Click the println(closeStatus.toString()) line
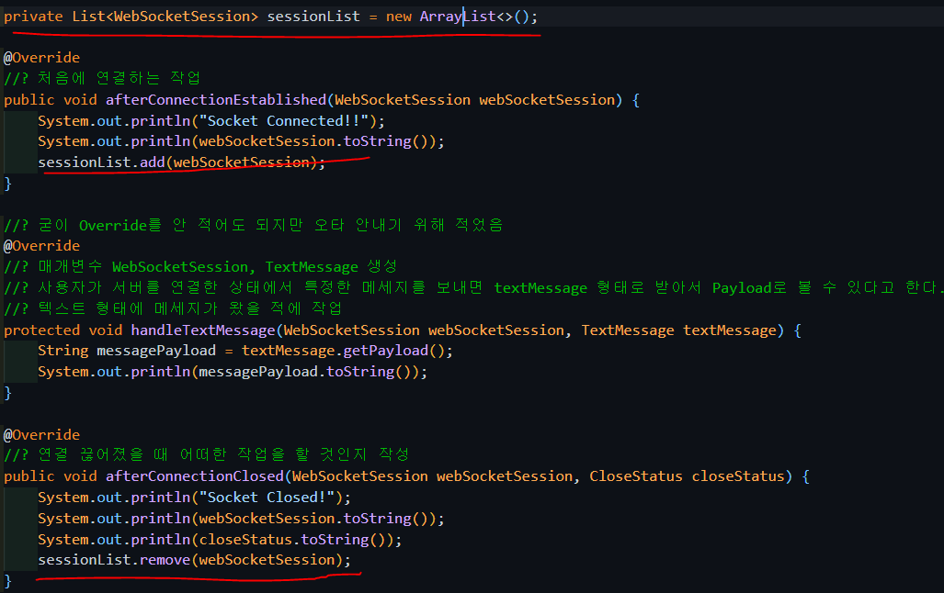The height and width of the screenshot is (593, 944). [x=220, y=540]
